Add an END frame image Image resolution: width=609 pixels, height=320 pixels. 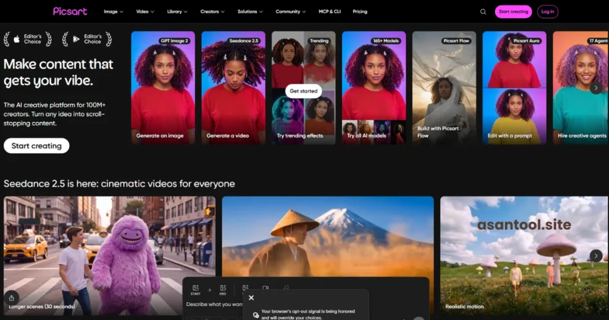coord(222,290)
